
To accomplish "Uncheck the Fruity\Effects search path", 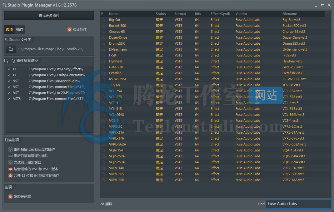I will [9, 69].
